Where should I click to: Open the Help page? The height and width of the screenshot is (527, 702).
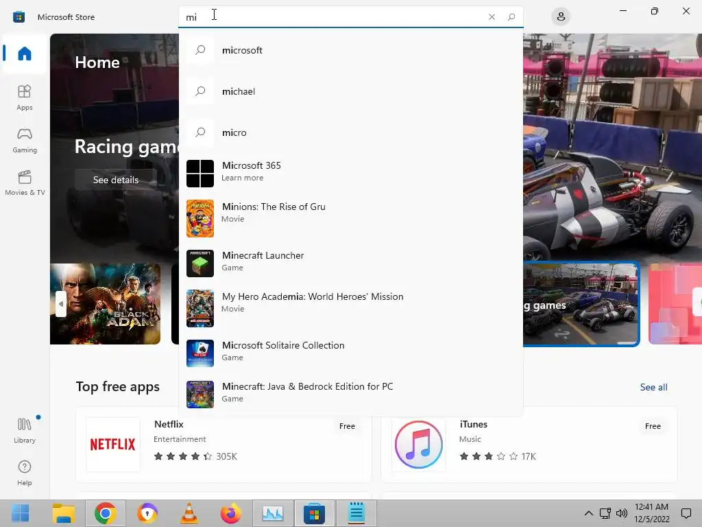pos(25,473)
